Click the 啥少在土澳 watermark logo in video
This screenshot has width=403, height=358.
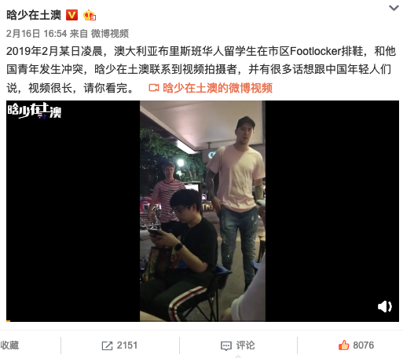tap(35, 111)
